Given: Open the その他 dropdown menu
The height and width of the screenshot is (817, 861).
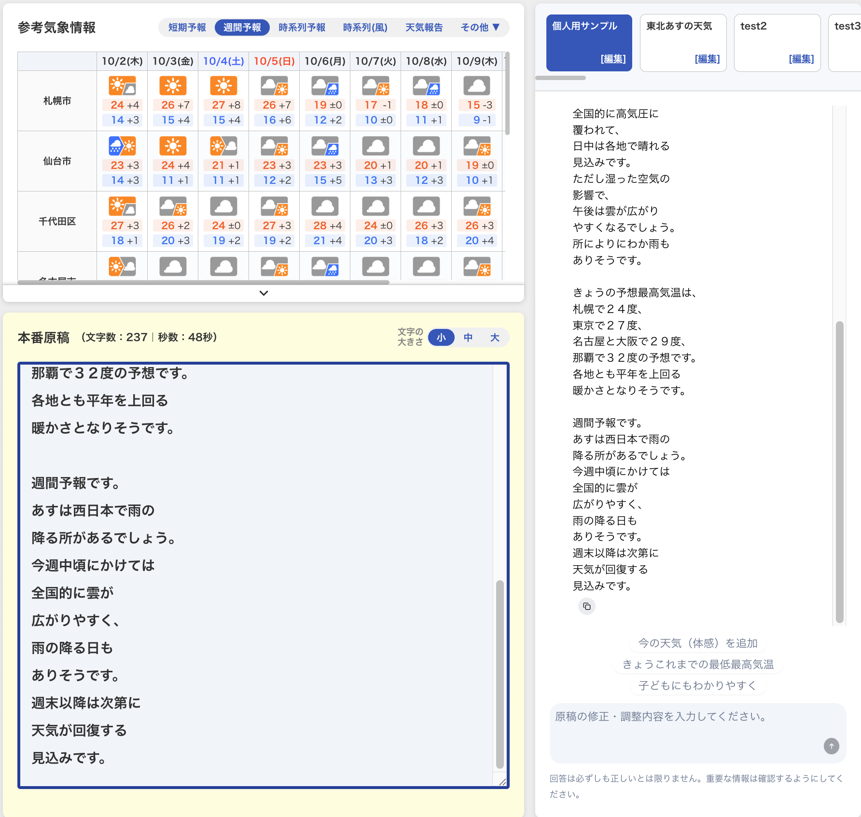Looking at the screenshot, I should [480, 27].
